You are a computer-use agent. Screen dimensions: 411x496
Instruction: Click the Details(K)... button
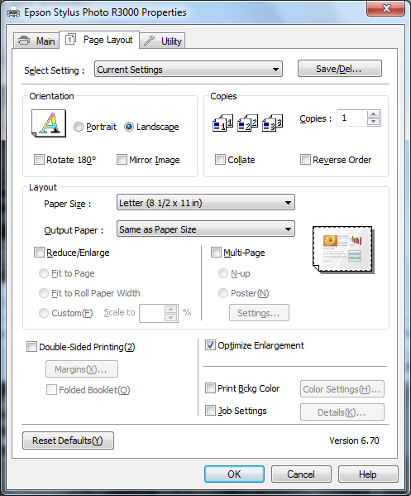coord(342,412)
